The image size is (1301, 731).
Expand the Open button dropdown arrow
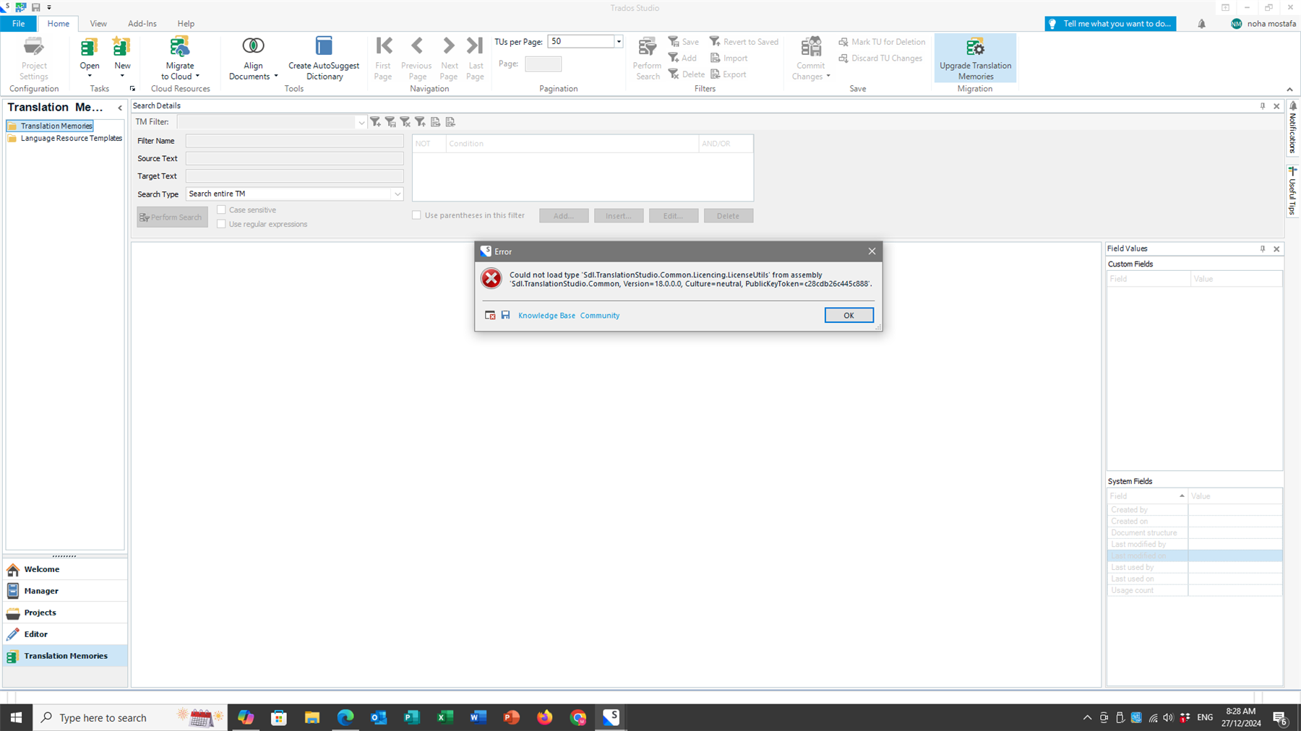click(90, 76)
